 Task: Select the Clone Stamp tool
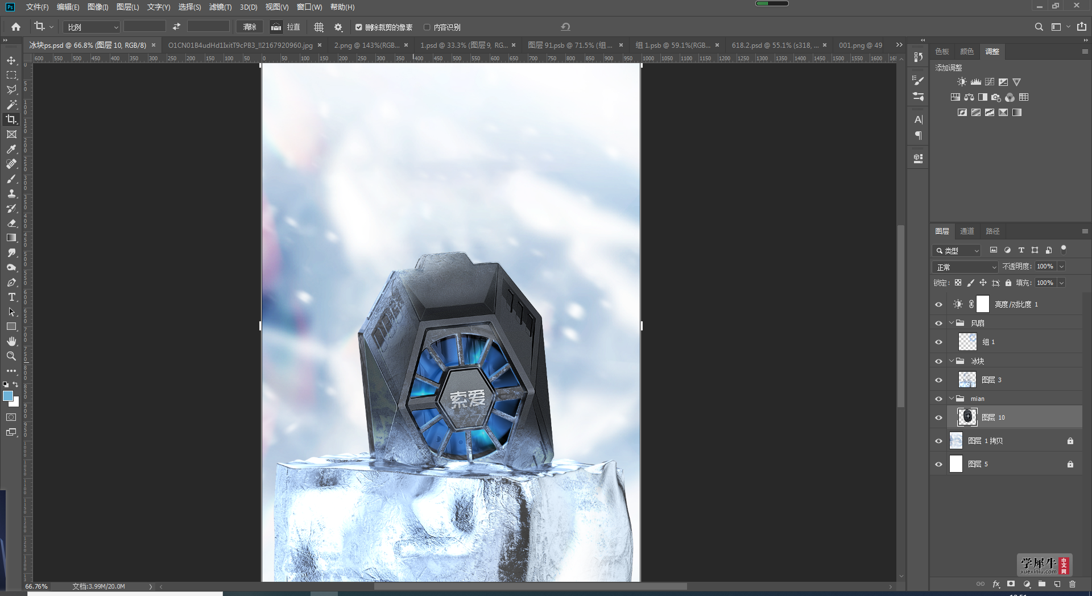11,193
